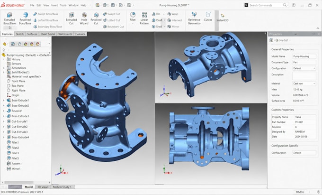Viewport: 322px width, 195px height.
Task: Activate the Revolved Cut tool
Action: point(96,19)
